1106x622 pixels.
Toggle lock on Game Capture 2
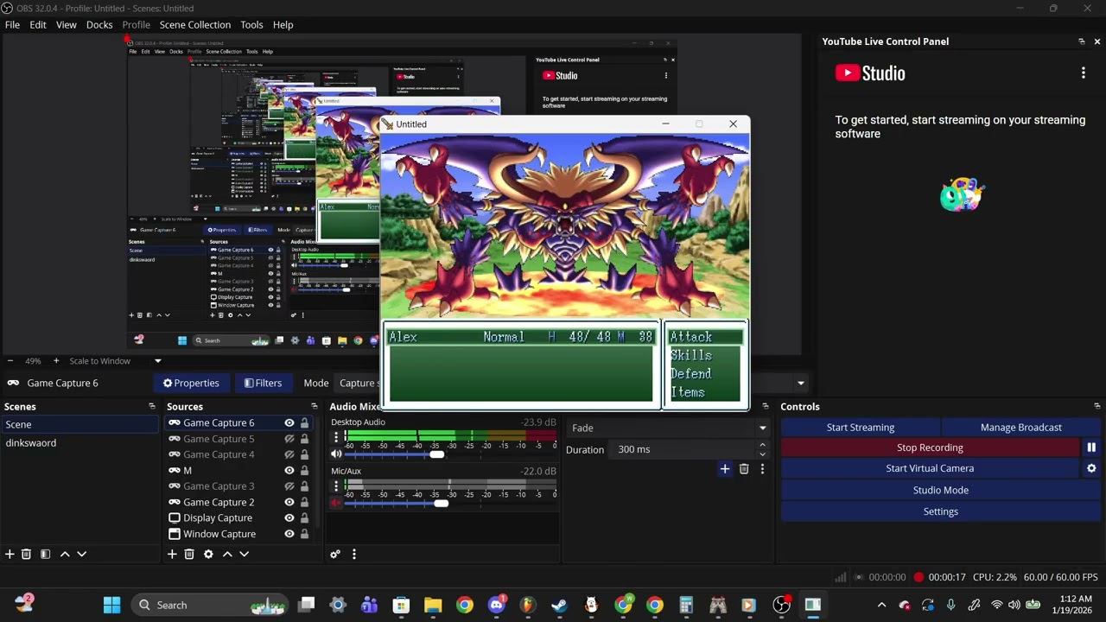pos(304,502)
